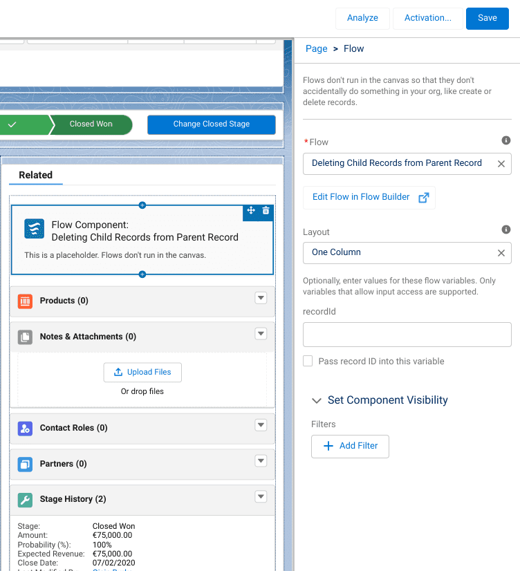Click the €75,000.00 Amount value
This screenshot has height=571, width=520.
tap(112, 535)
